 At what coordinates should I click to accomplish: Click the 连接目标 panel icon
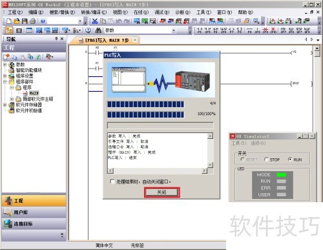click(x=8, y=224)
